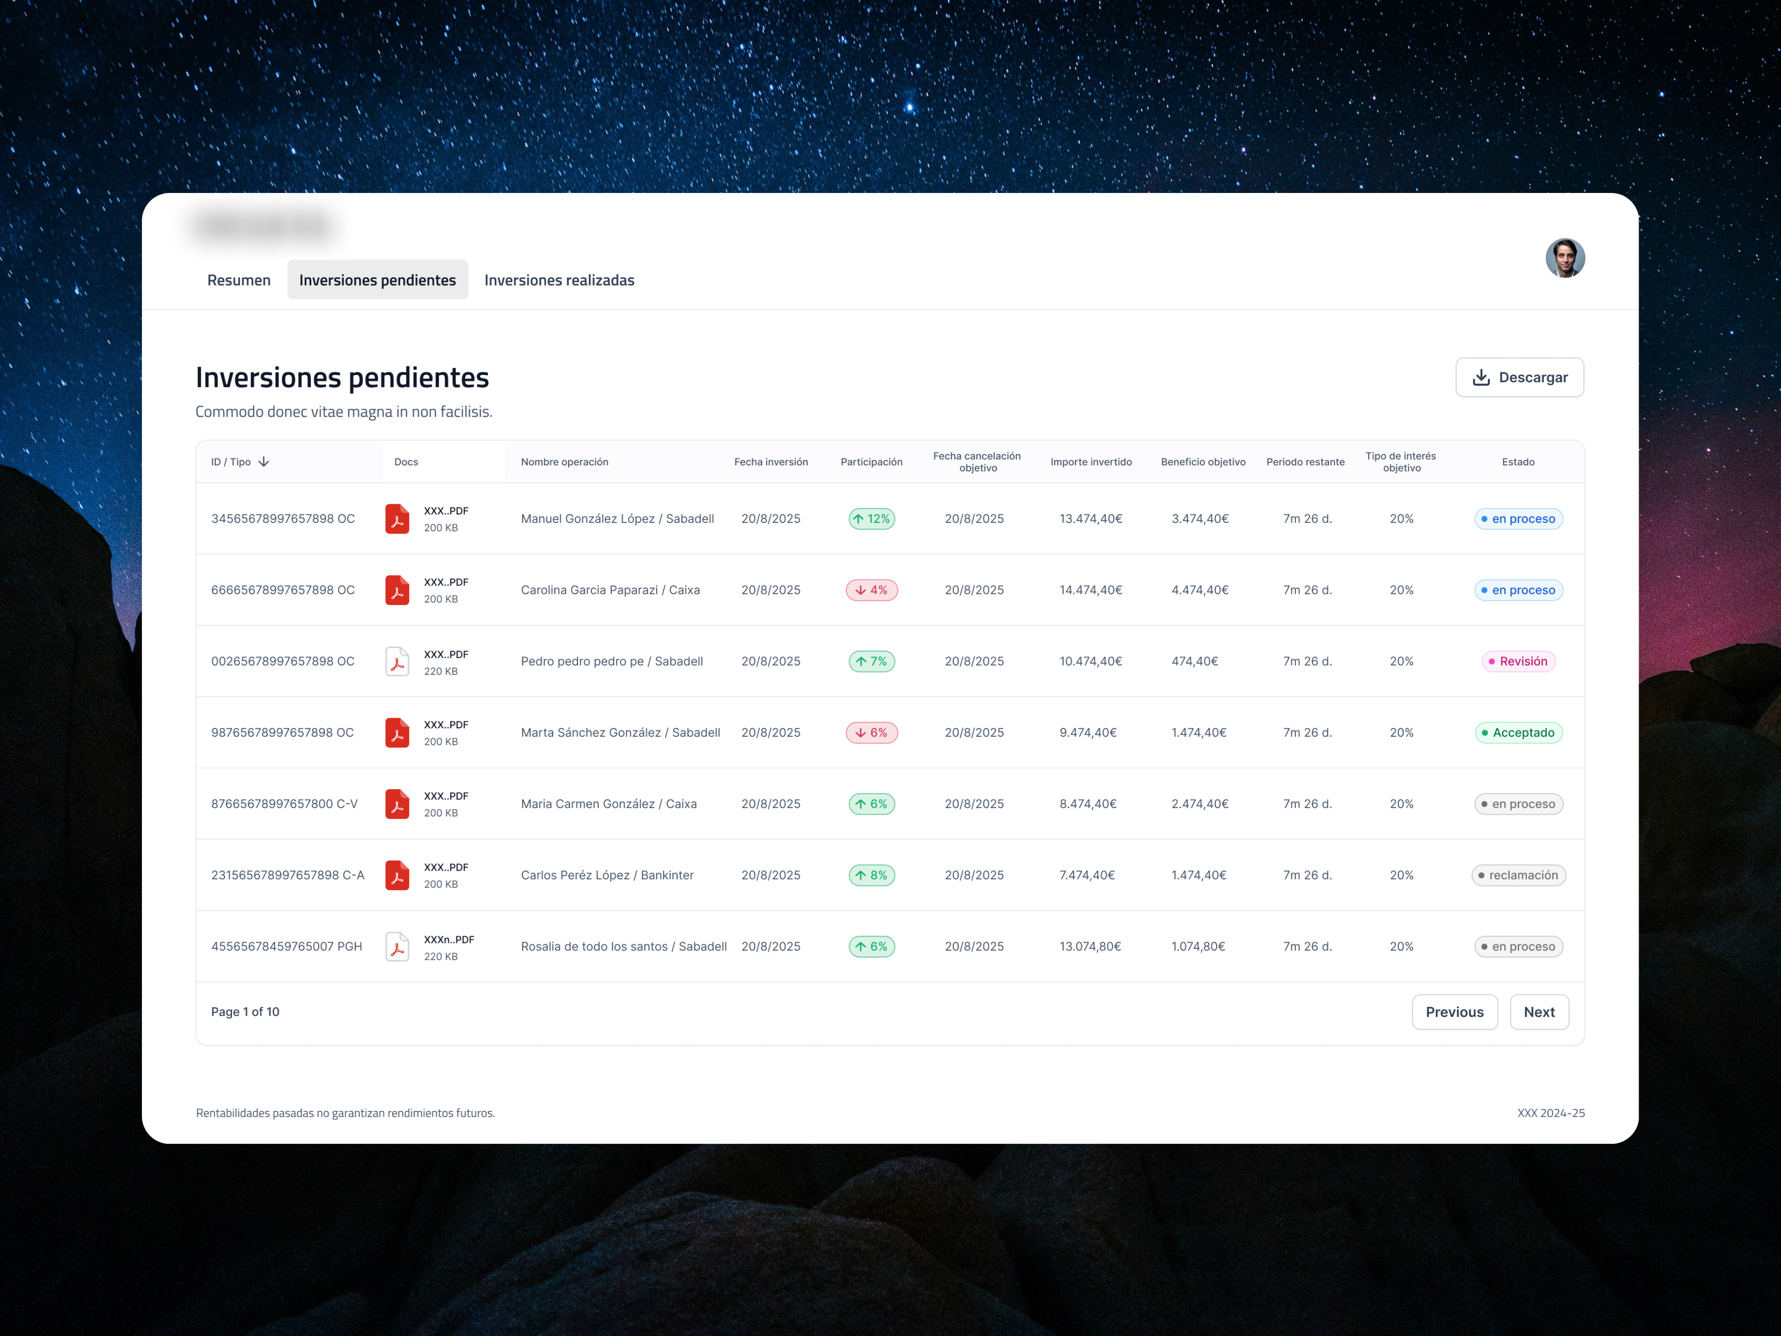Click the PDF icon for Carlos Peréz López
1781x1336 pixels.
click(x=398, y=874)
